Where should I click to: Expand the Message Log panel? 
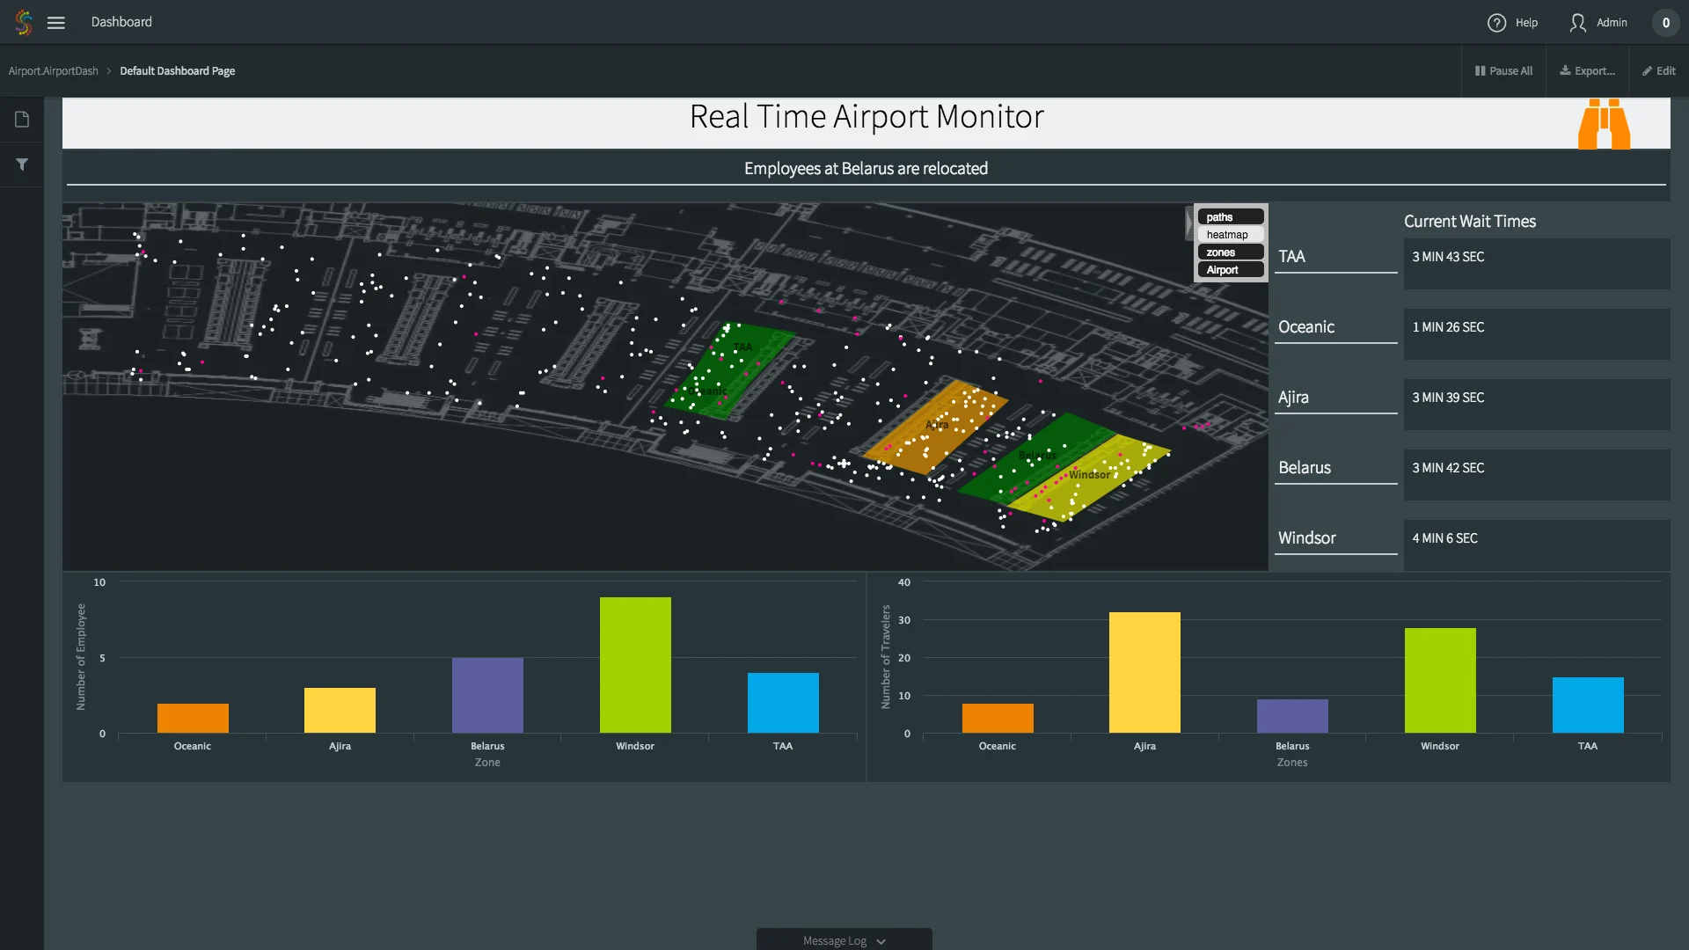(x=844, y=940)
